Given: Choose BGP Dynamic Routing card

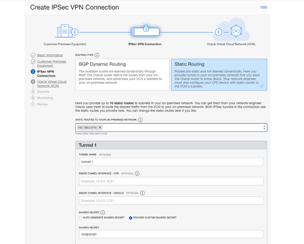Looking at the screenshot, I should (x=123, y=75).
